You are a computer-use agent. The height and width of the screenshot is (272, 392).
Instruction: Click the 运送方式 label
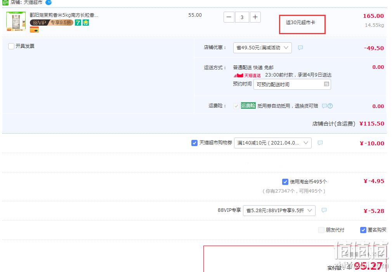click(x=215, y=68)
